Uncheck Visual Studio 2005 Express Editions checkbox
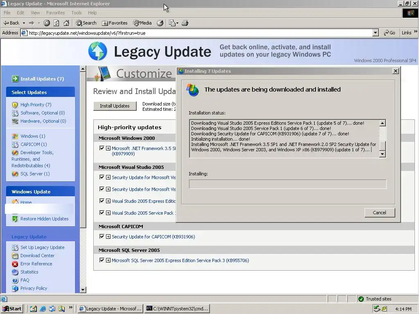The height and width of the screenshot is (314, 419). coord(102,201)
